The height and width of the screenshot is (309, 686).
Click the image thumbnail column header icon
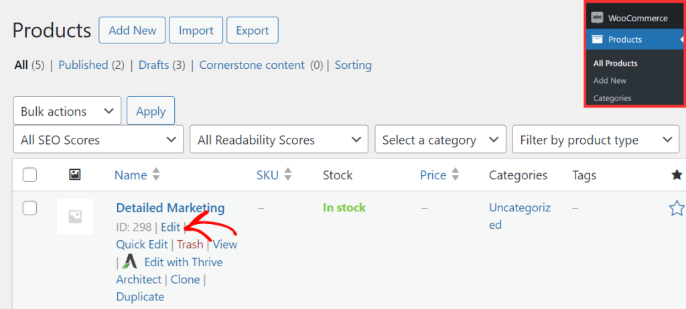pos(75,175)
